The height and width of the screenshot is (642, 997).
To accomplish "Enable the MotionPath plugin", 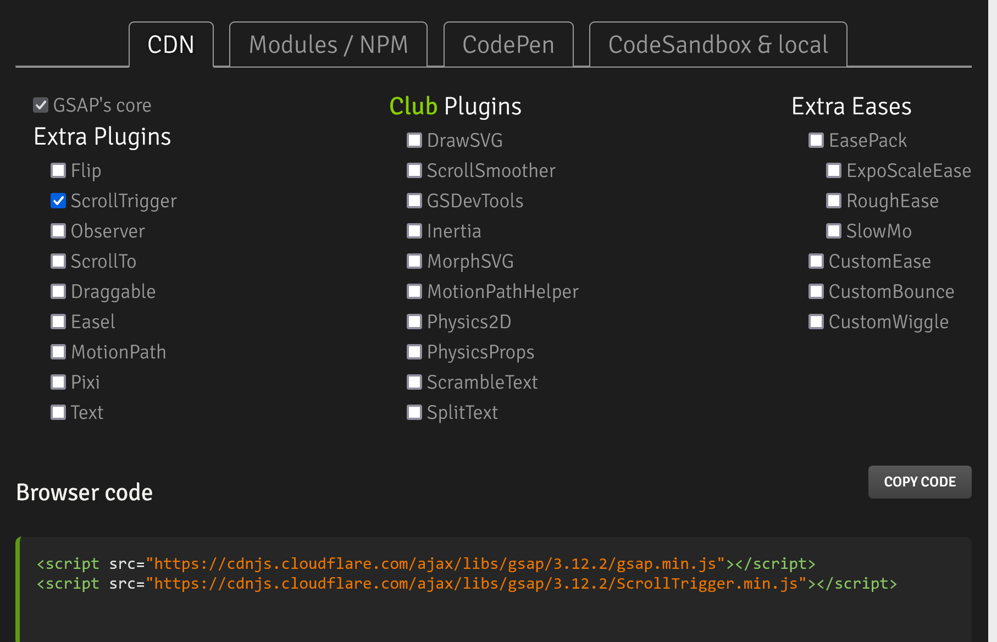I will pyautogui.click(x=58, y=352).
